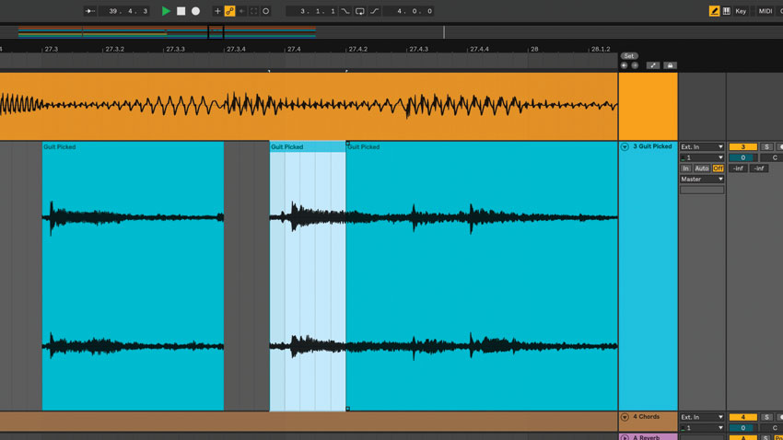This screenshot has height=440, width=783.
Task: Solo the Guit Picked track
Action: point(766,146)
